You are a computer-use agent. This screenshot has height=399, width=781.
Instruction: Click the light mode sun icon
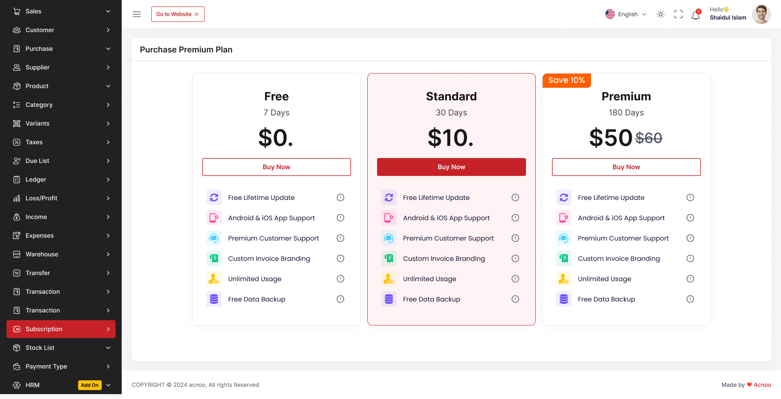[660, 14]
